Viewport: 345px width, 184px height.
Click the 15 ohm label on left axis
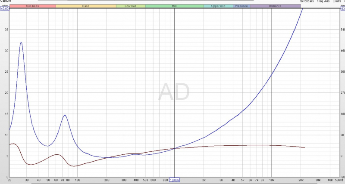[x=6, y=114]
